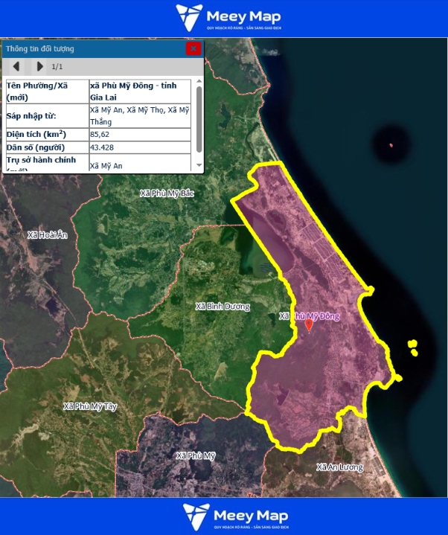Select the Xã Bình Dương region on map
This screenshot has height=535, width=448.
tap(223, 307)
